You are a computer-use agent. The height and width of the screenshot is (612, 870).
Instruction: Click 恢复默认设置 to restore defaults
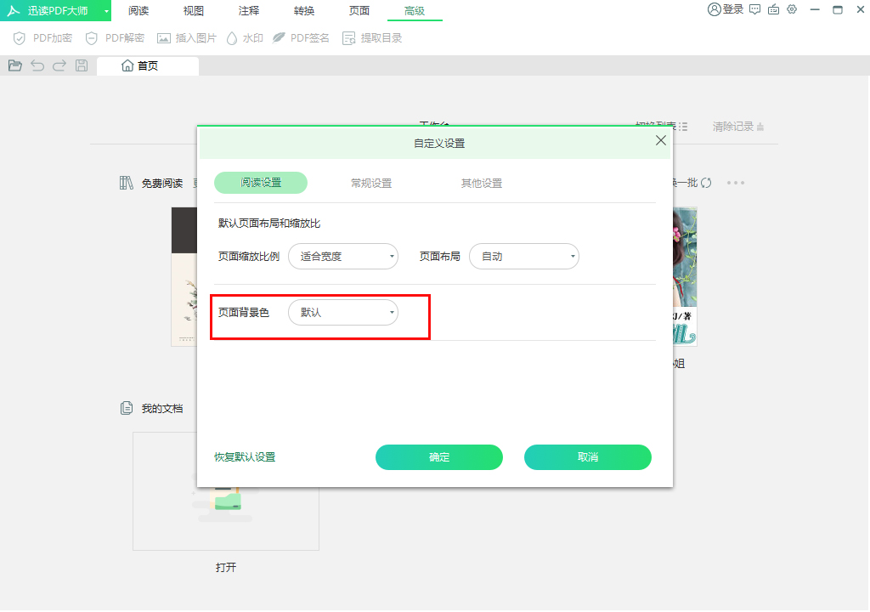[x=246, y=457]
